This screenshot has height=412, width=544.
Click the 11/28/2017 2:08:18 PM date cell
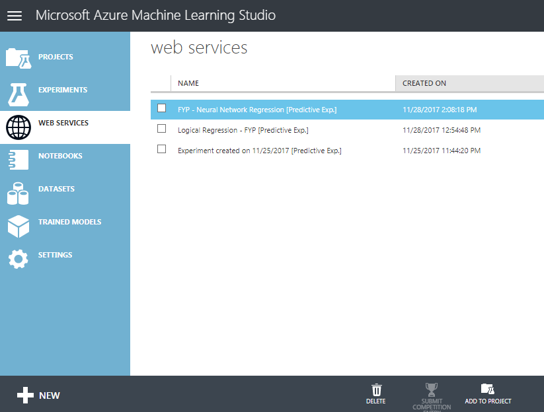[440, 110]
